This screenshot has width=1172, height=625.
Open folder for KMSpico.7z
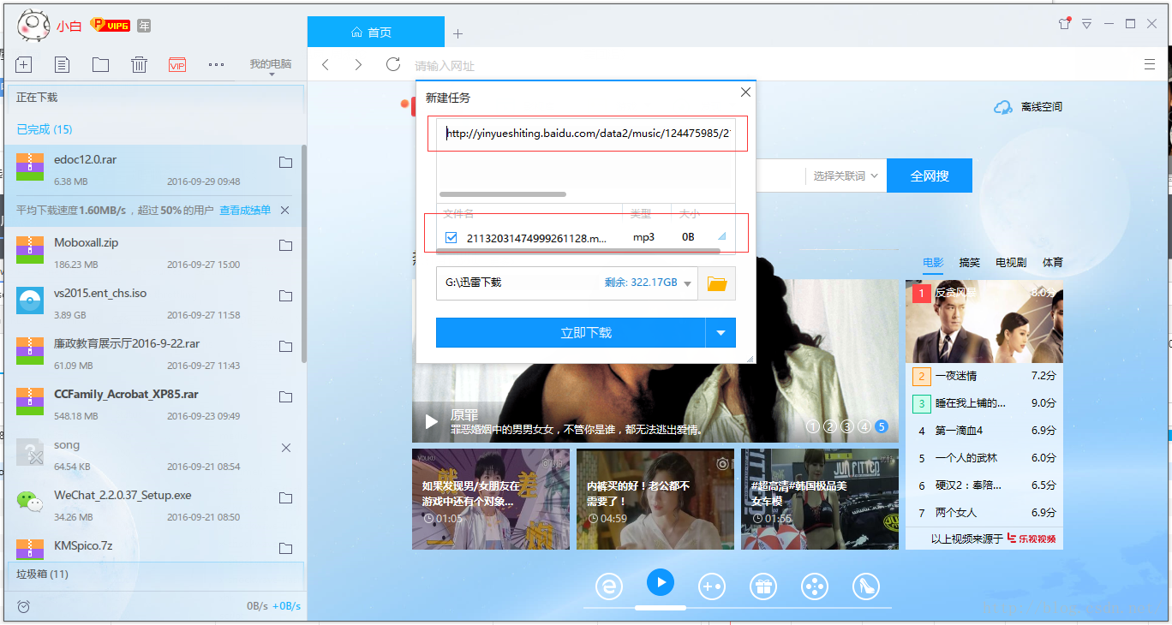click(286, 548)
